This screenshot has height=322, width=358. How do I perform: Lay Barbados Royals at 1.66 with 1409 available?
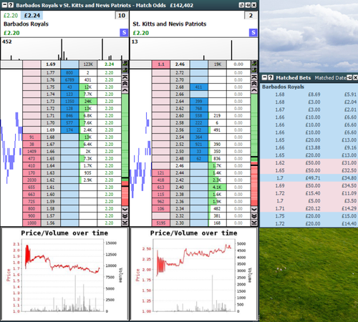[32, 152]
